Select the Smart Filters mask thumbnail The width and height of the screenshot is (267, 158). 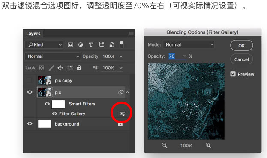click(58, 104)
